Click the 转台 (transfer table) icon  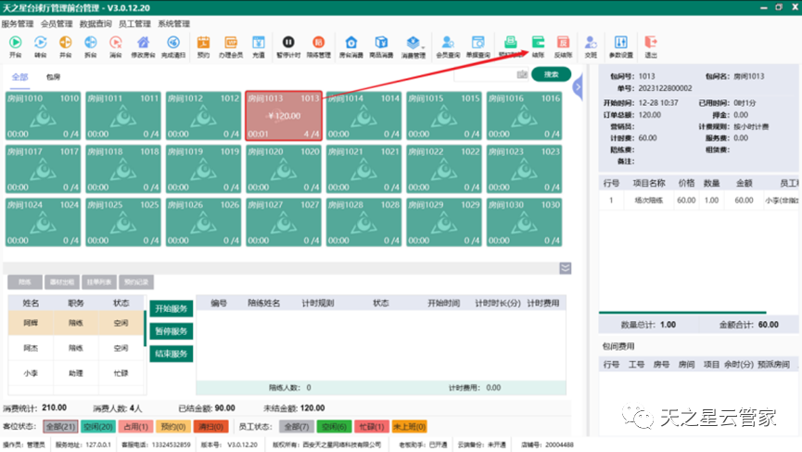40,44
